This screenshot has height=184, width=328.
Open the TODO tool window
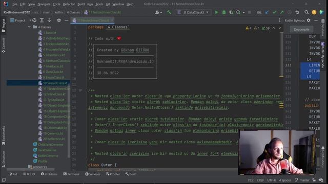tap(29, 174)
